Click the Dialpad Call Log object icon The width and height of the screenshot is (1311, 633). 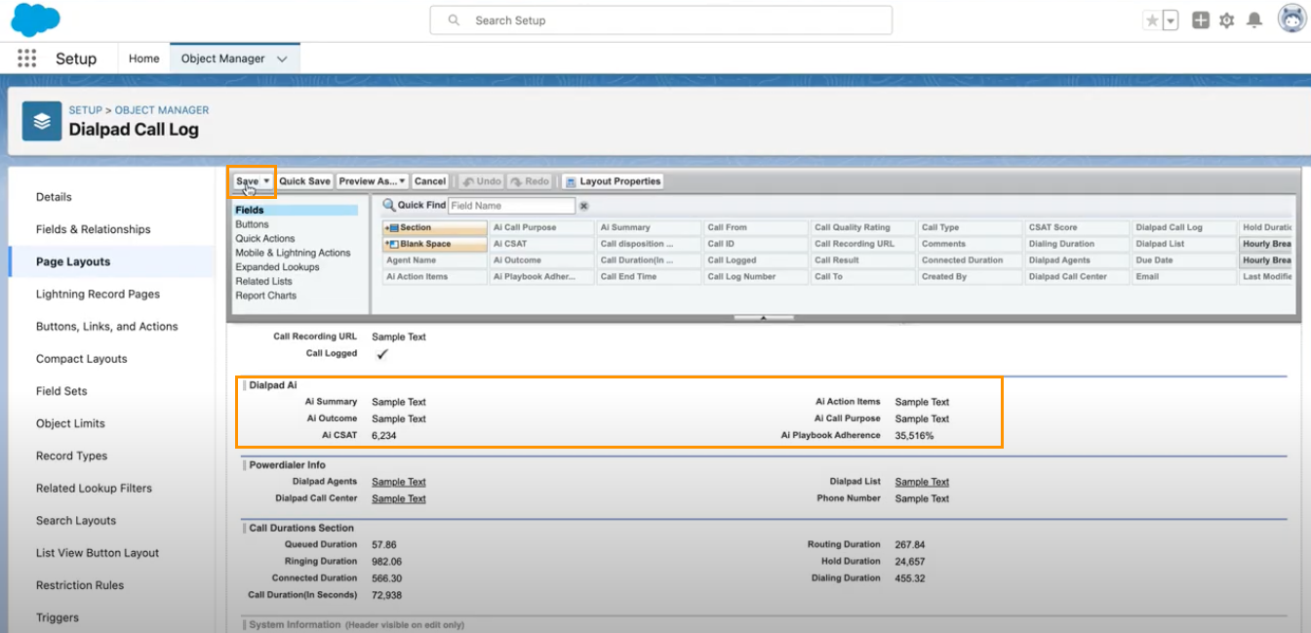pos(42,122)
